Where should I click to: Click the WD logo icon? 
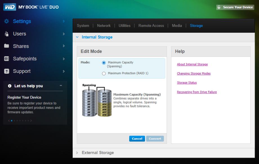coord(10,7)
